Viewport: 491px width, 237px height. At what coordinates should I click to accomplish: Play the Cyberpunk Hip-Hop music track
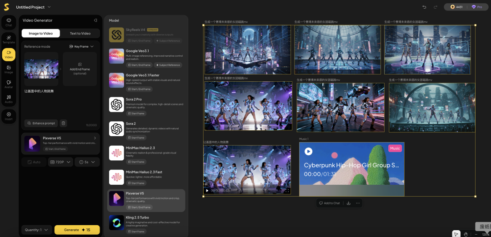point(308,151)
